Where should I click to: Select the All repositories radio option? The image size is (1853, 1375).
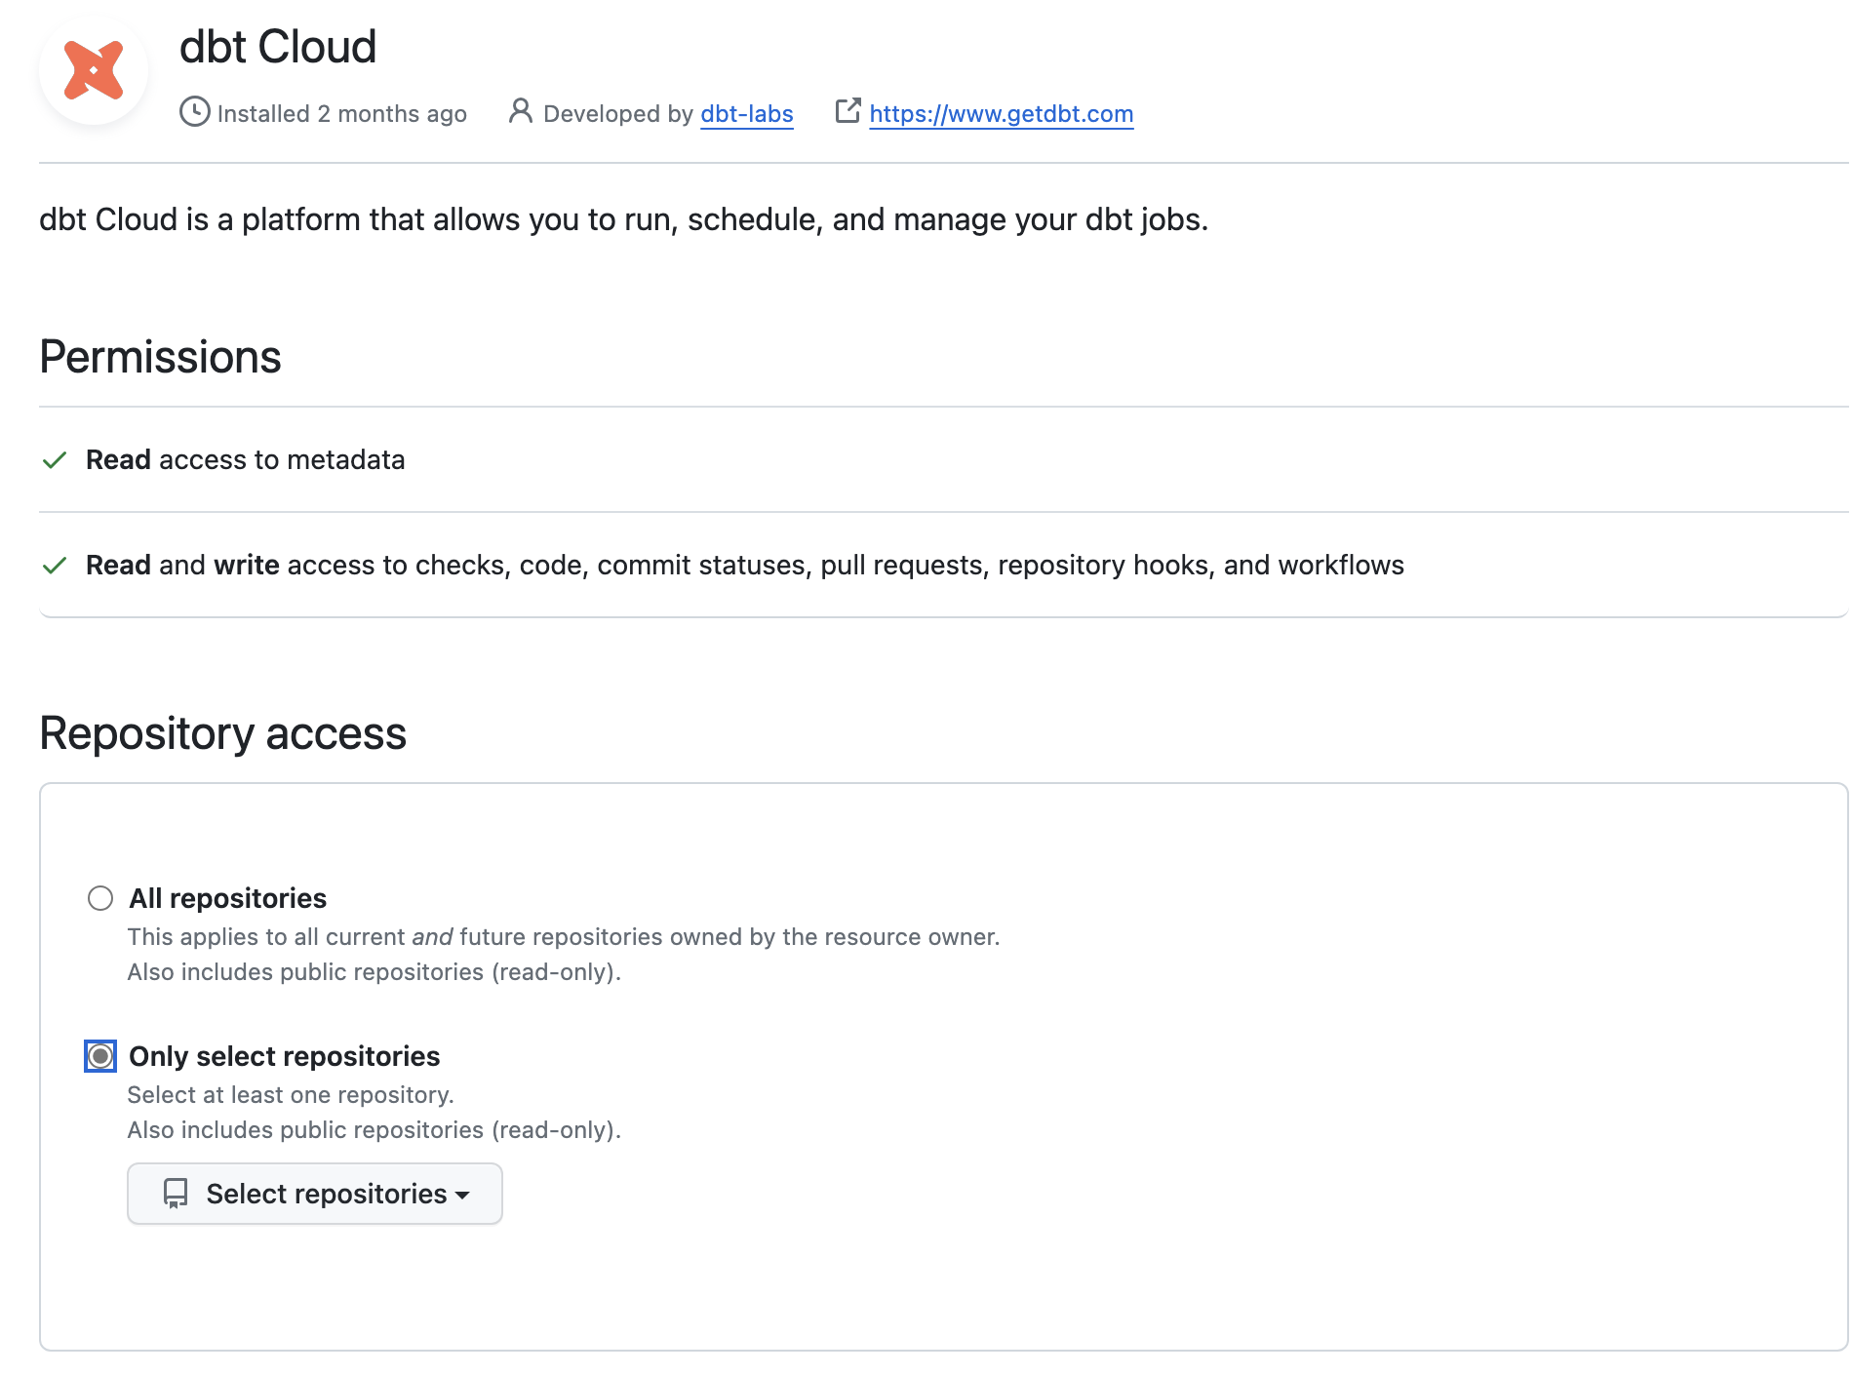(x=100, y=898)
